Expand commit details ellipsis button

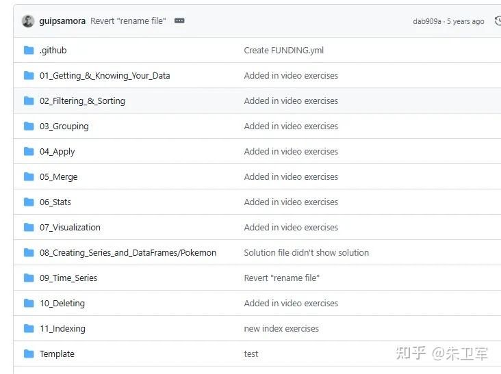point(179,21)
